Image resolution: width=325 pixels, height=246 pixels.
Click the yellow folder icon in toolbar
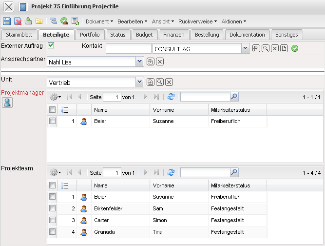(39, 21)
